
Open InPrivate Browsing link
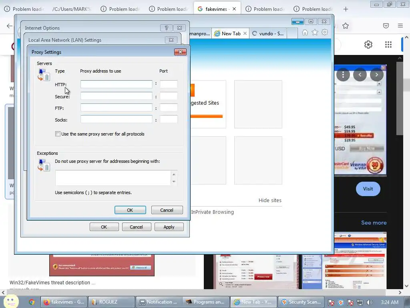(x=212, y=212)
